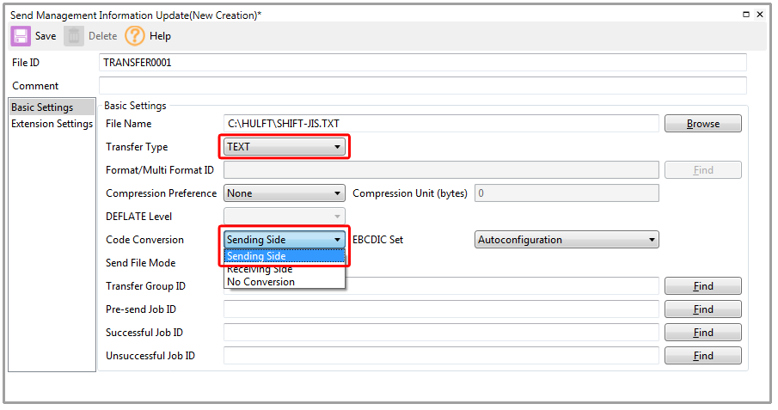778x410 pixels.
Task: Click the Delete trash icon
Action: (x=75, y=36)
